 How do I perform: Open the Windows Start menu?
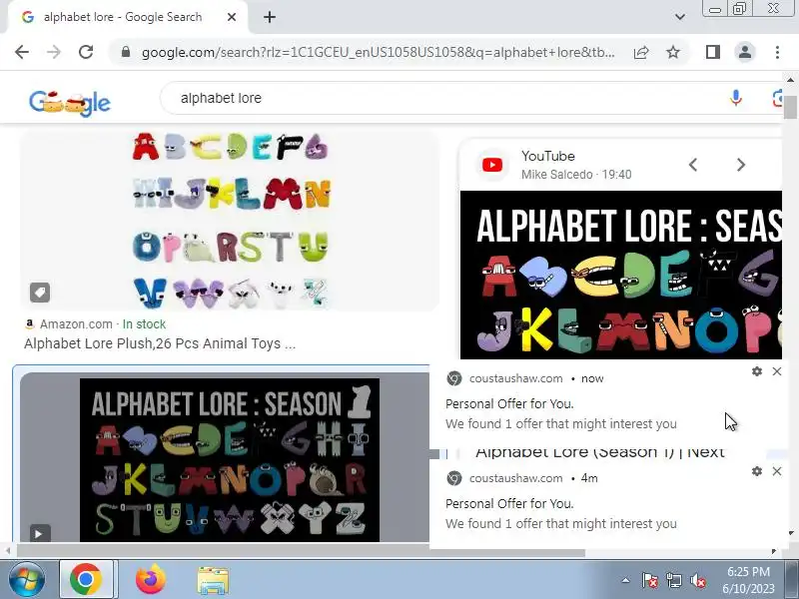[26, 580]
